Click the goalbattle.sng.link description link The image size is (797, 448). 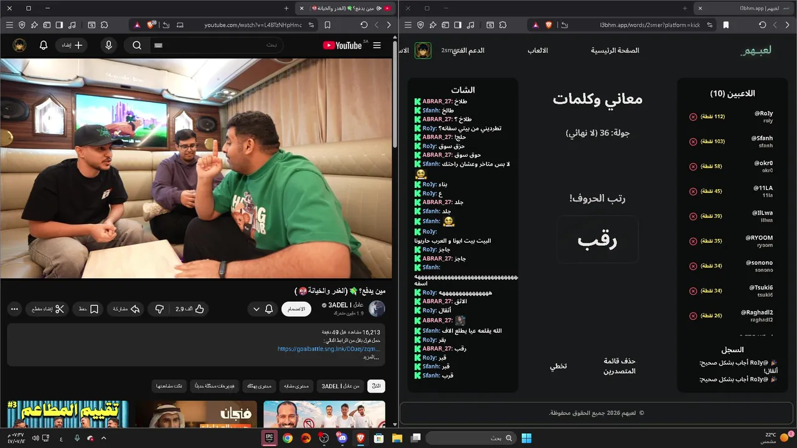click(328, 349)
